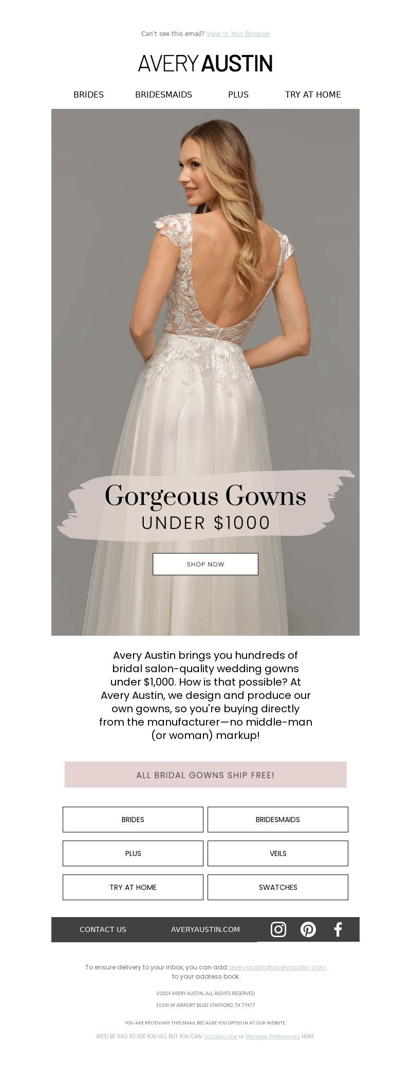This screenshot has height=1065, width=411.
Task: Click the All Bridal Gowns Ship Free banner
Action: [206, 774]
